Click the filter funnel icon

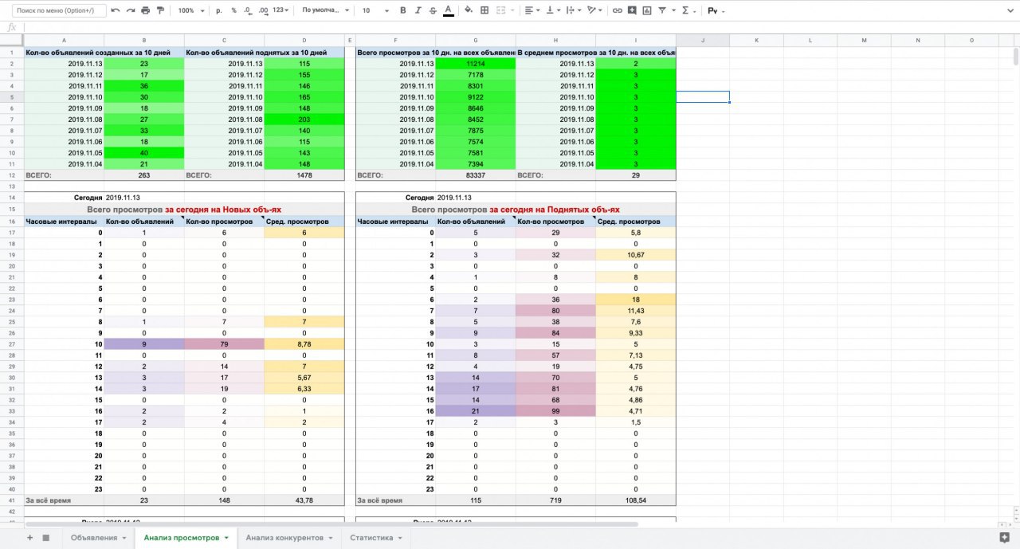coord(661,11)
